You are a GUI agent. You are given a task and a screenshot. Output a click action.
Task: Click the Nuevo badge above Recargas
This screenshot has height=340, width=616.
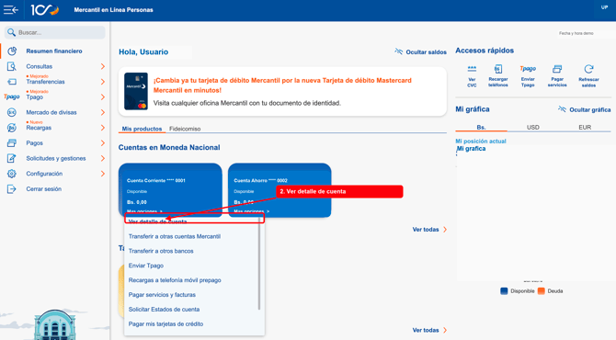click(35, 122)
